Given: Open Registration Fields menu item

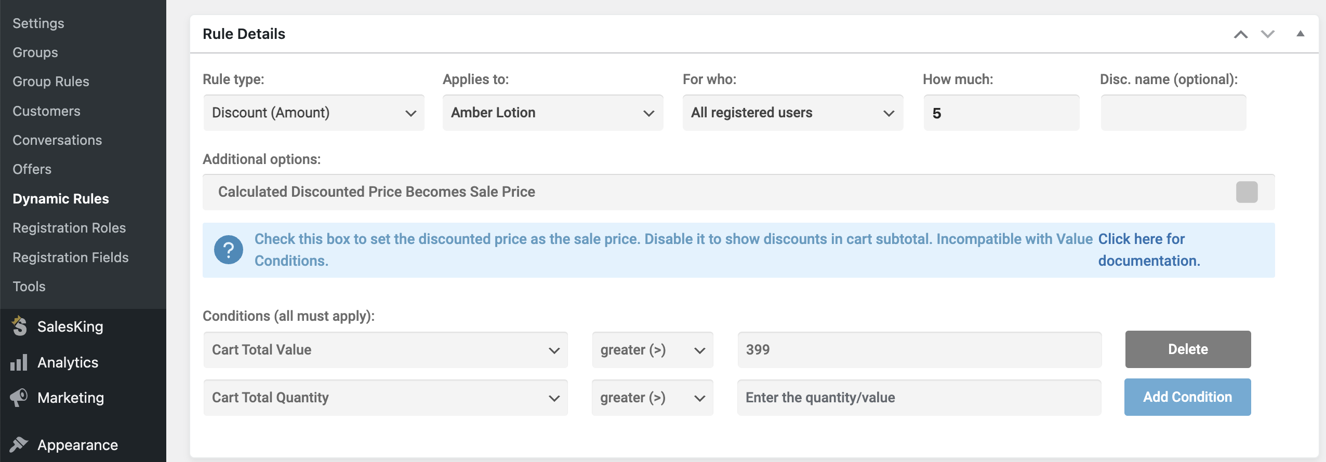Looking at the screenshot, I should click(x=71, y=257).
